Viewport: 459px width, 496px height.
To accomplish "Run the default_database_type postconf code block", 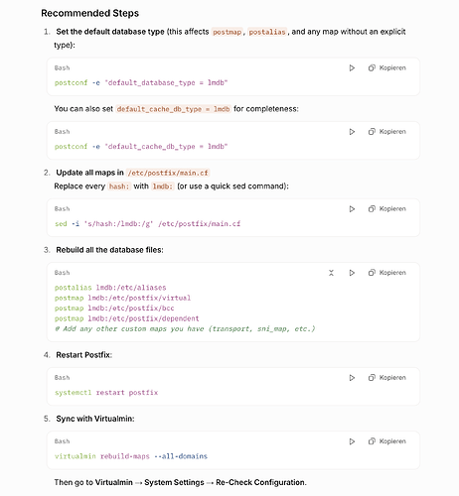I will (x=352, y=68).
